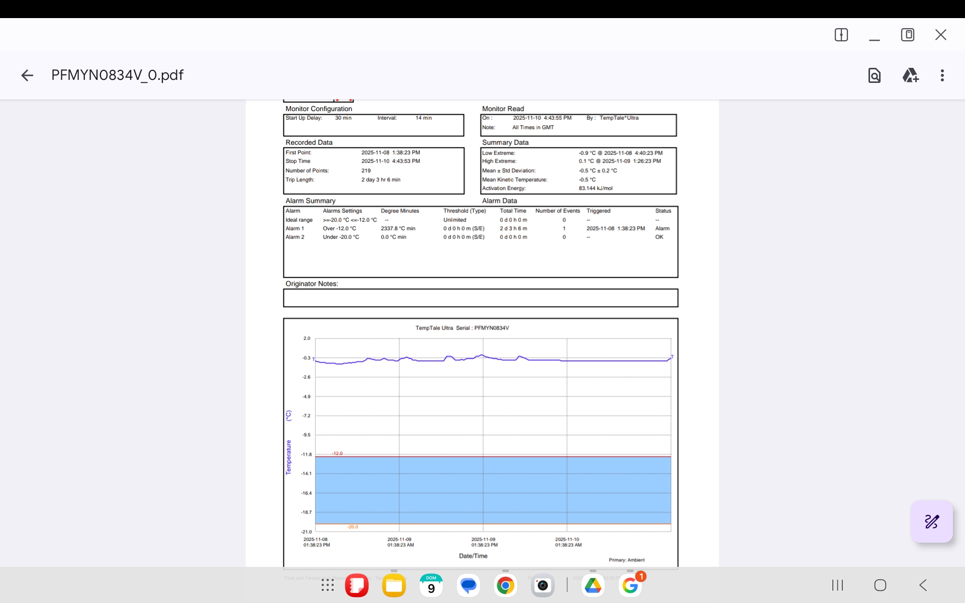Viewport: 965px width, 603px height.
Task: Tap the Add to Drive icon
Action: click(x=910, y=75)
